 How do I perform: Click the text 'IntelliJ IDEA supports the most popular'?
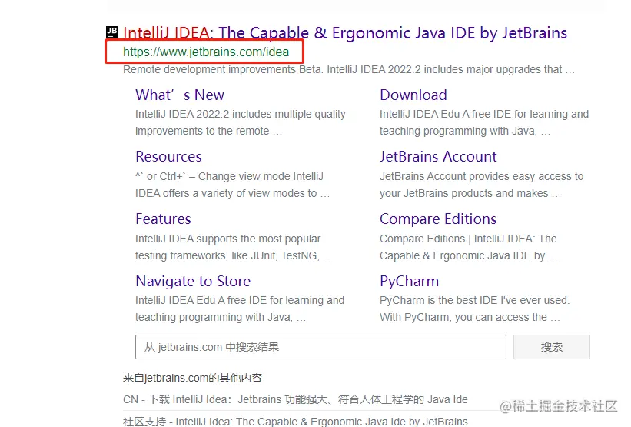tap(227, 239)
